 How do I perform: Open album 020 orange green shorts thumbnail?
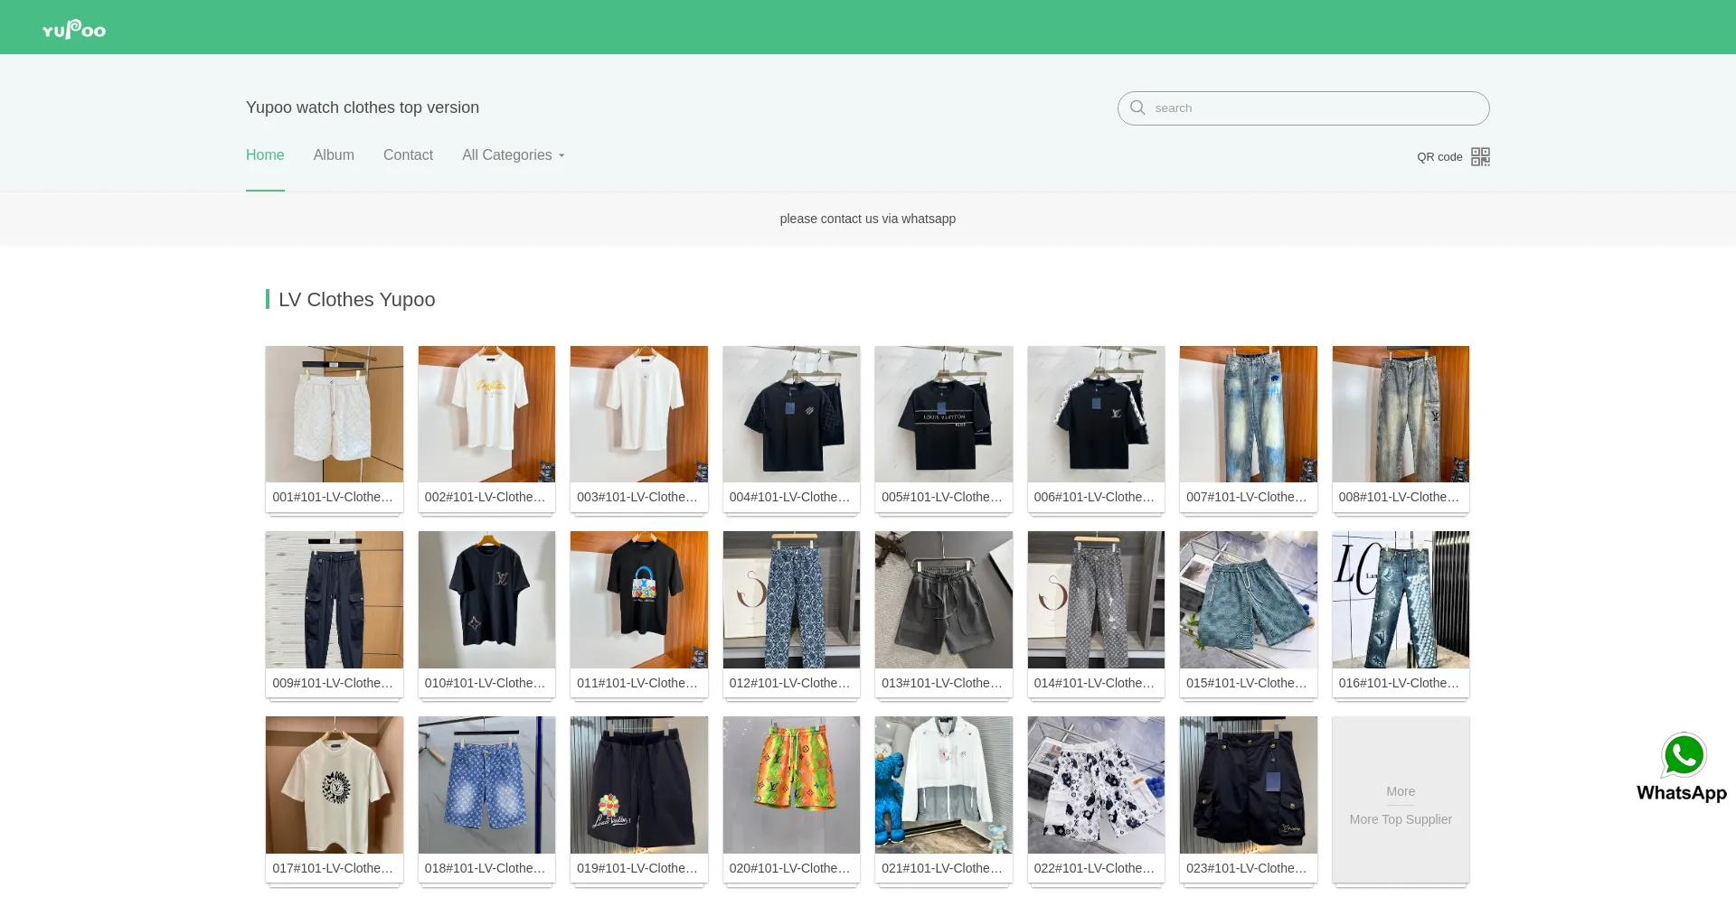tap(791, 785)
